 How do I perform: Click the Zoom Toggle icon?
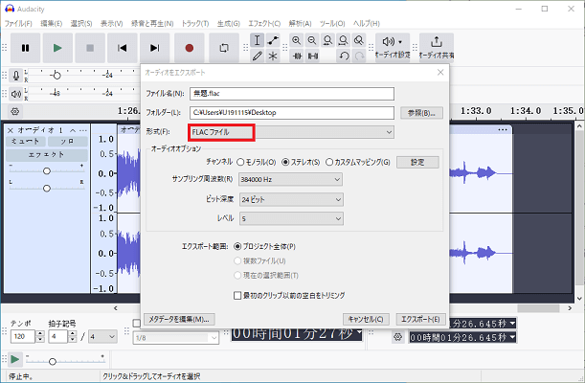click(359, 40)
